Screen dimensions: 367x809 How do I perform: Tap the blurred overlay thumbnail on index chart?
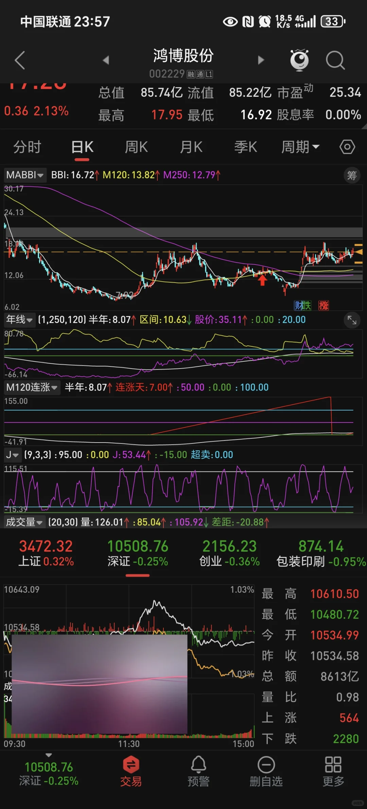point(100,685)
